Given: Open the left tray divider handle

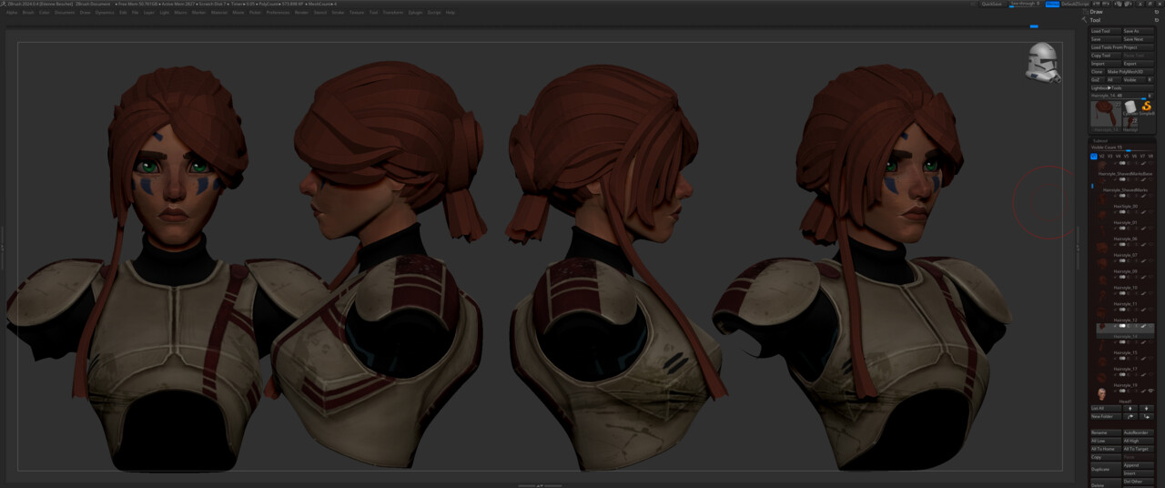Looking at the screenshot, I should click(4, 248).
